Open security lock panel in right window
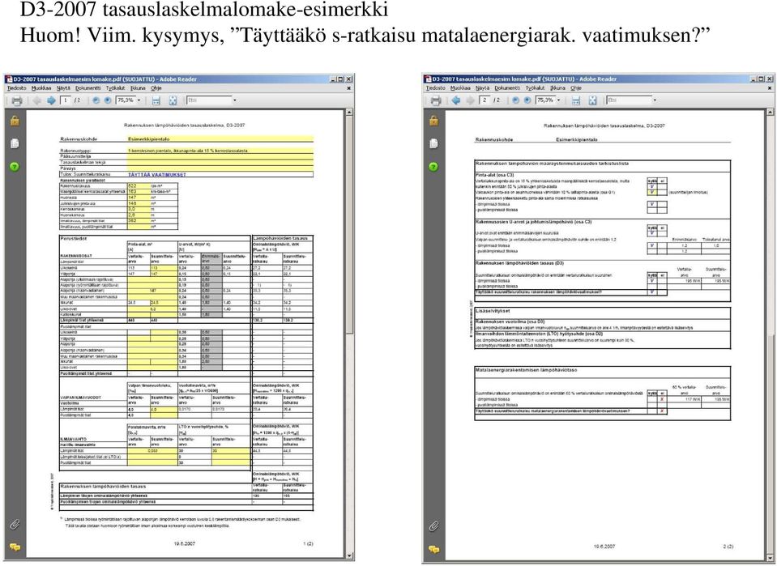 click(x=434, y=121)
